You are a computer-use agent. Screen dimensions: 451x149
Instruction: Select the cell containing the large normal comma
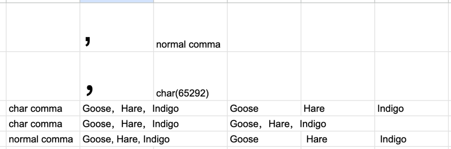tap(116, 28)
